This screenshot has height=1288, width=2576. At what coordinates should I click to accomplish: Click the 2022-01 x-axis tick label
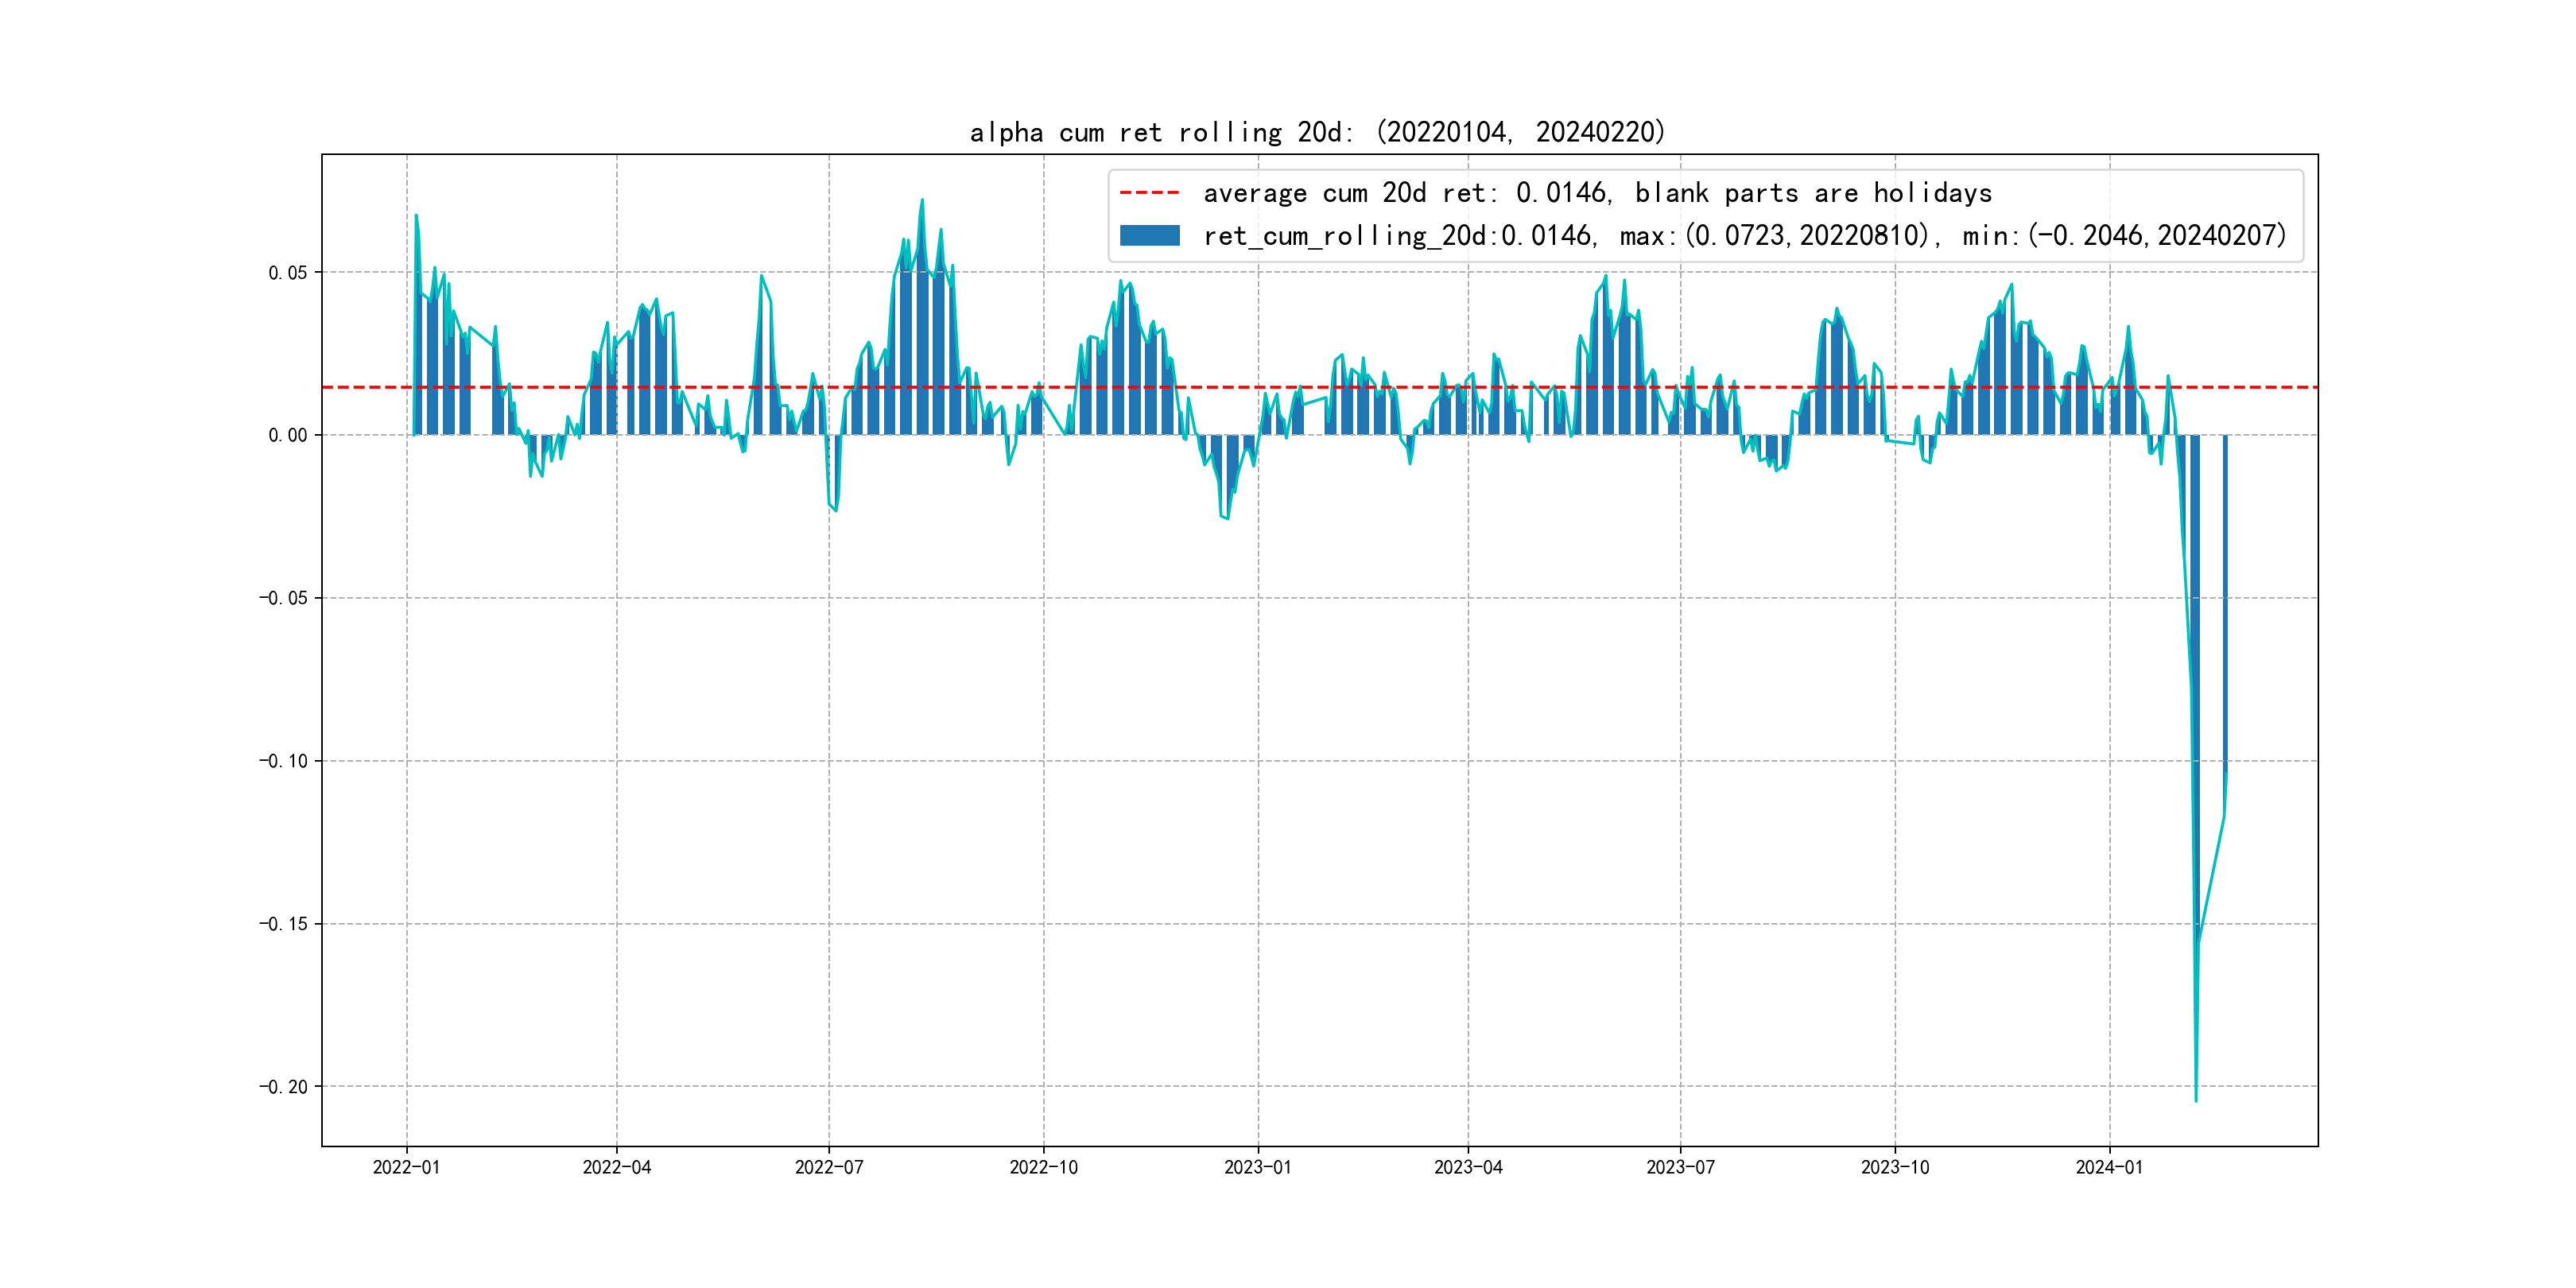(406, 1167)
